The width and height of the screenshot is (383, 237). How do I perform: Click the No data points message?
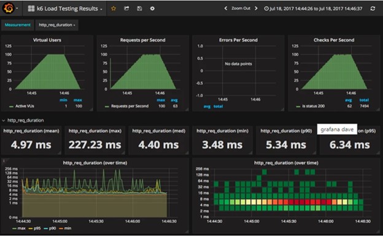click(x=238, y=64)
